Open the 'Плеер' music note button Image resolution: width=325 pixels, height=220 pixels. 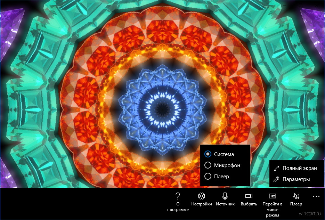296,199
